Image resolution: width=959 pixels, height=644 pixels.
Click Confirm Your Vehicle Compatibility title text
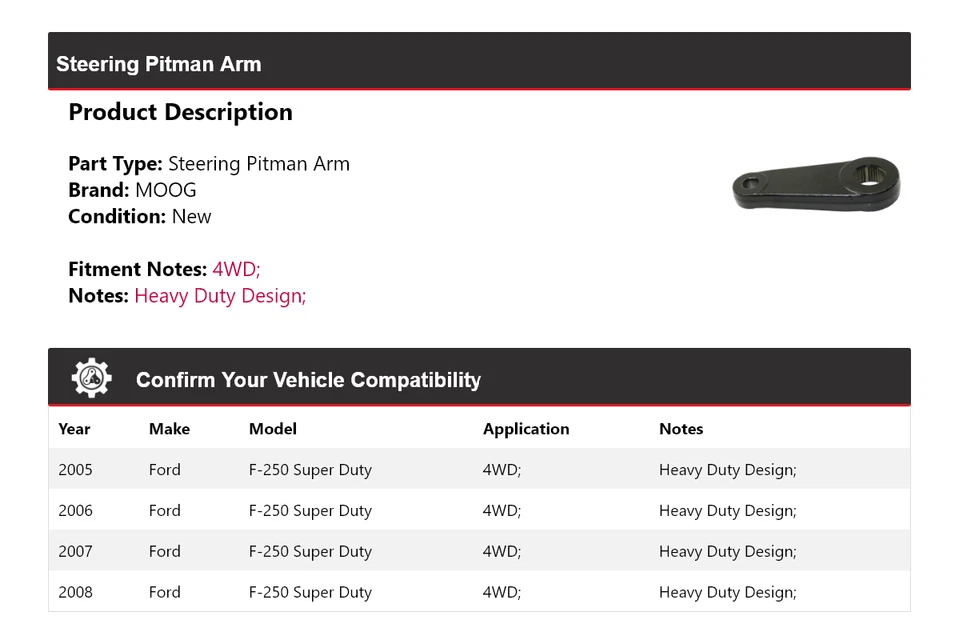tap(308, 380)
